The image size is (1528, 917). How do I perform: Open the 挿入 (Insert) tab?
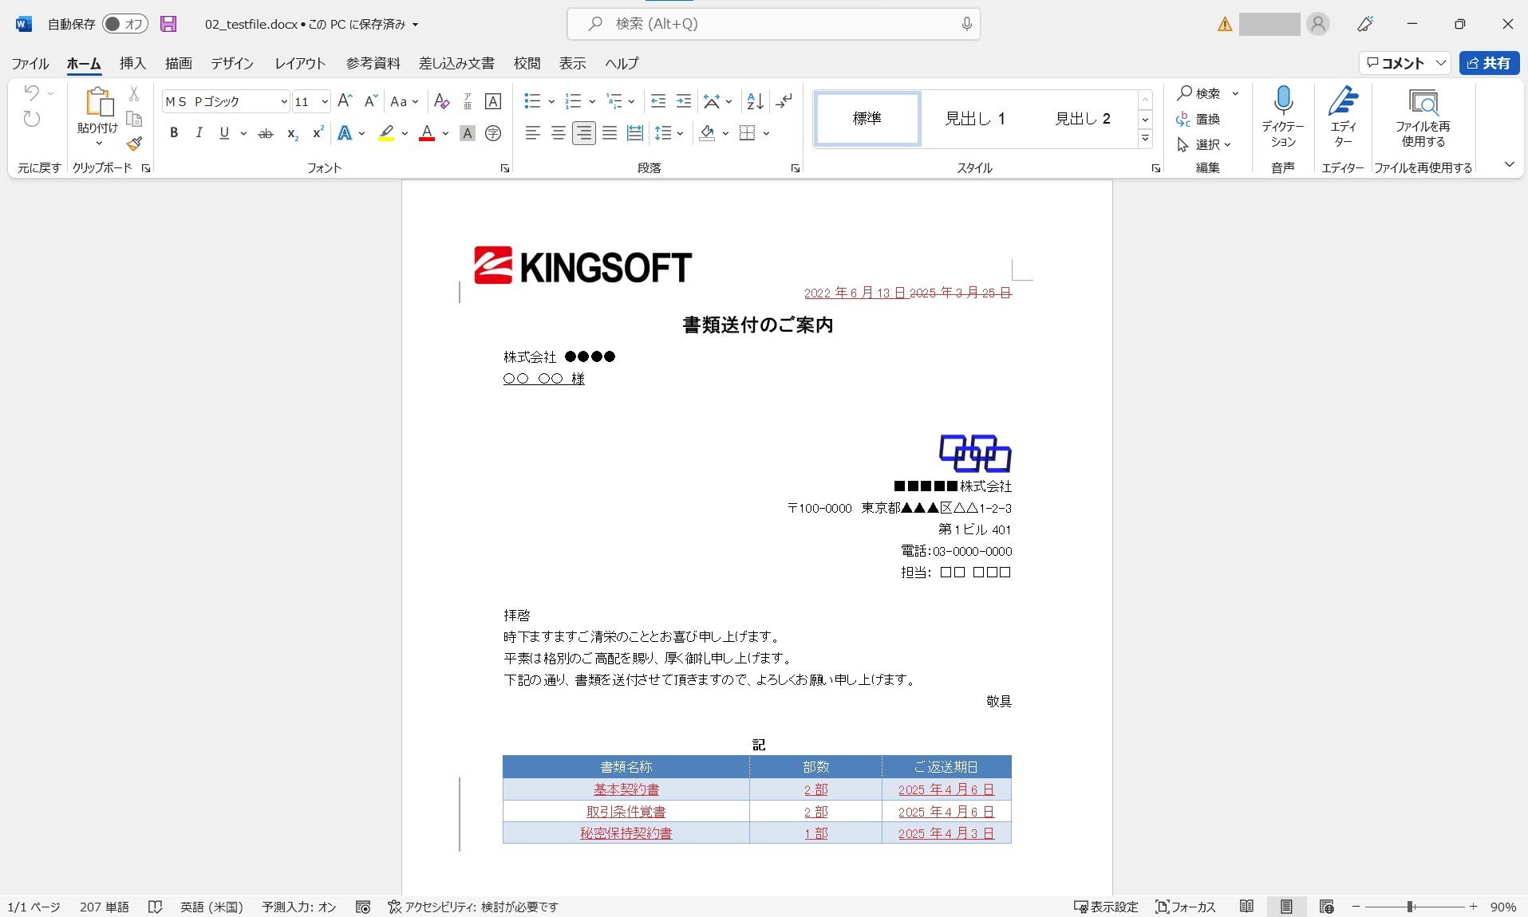coord(132,63)
